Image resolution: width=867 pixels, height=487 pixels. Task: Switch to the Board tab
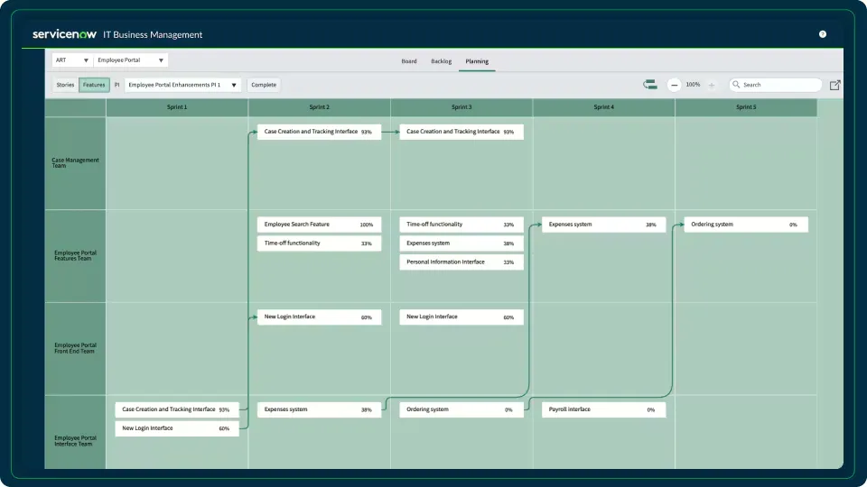tap(409, 61)
